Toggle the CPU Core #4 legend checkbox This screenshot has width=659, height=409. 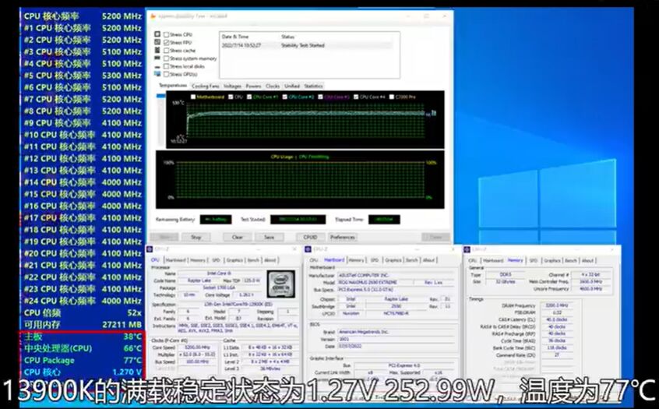click(x=356, y=97)
